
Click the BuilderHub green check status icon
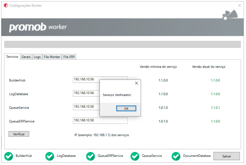[x=9, y=157]
